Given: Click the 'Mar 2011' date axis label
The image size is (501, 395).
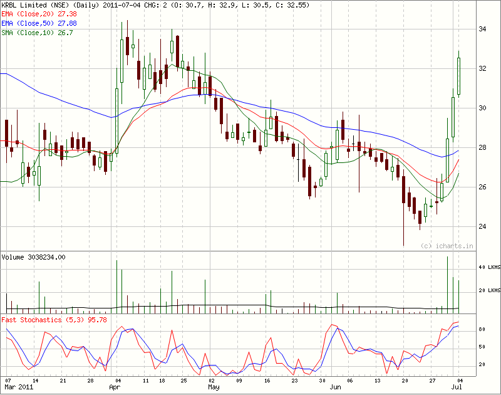Looking at the screenshot, I should tap(19, 387).
